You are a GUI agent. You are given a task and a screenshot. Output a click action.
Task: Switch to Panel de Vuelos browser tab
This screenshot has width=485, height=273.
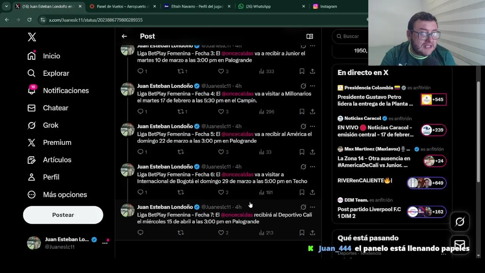click(x=123, y=6)
